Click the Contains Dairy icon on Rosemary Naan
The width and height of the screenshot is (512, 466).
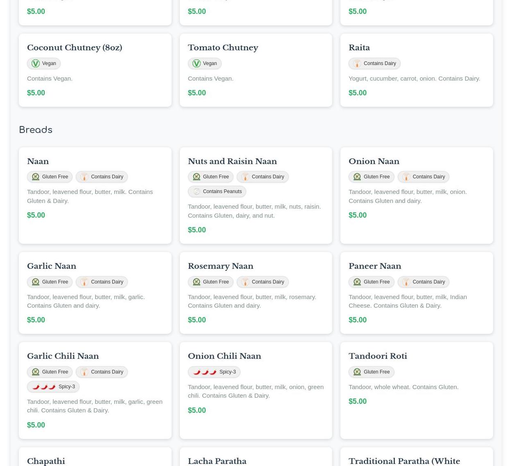point(245,282)
